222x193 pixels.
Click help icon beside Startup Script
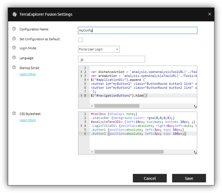[x=14, y=67]
